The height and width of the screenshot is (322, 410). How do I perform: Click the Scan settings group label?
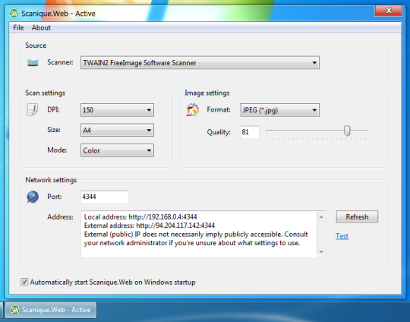pos(46,93)
